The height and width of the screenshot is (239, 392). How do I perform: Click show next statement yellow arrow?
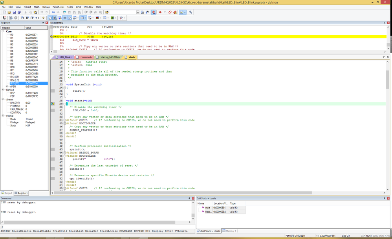tap(44, 18)
